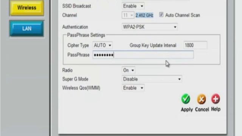Click the orange Cancel X icon
Viewport: 242px width, 136px height.
click(202, 99)
